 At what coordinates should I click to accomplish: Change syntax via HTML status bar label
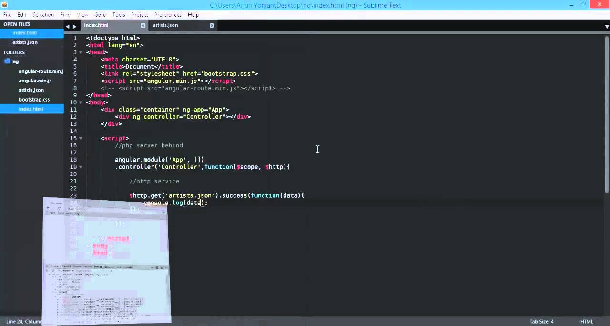tap(587, 322)
